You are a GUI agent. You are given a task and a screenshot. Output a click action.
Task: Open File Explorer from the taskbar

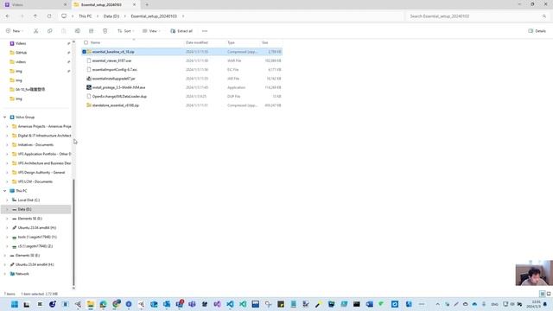90,304
